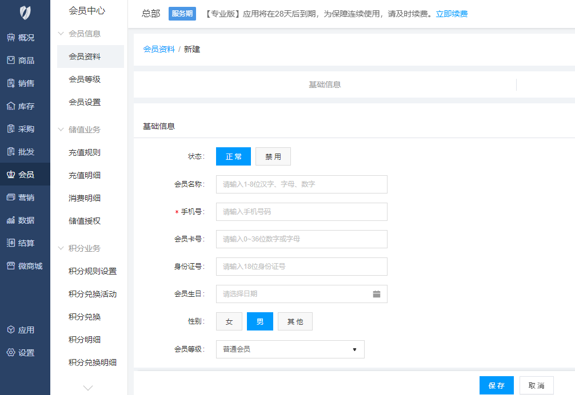Click the 会员资料 breadcrumb link
Image resolution: width=575 pixels, height=395 pixels.
click(x=159, y=49)
